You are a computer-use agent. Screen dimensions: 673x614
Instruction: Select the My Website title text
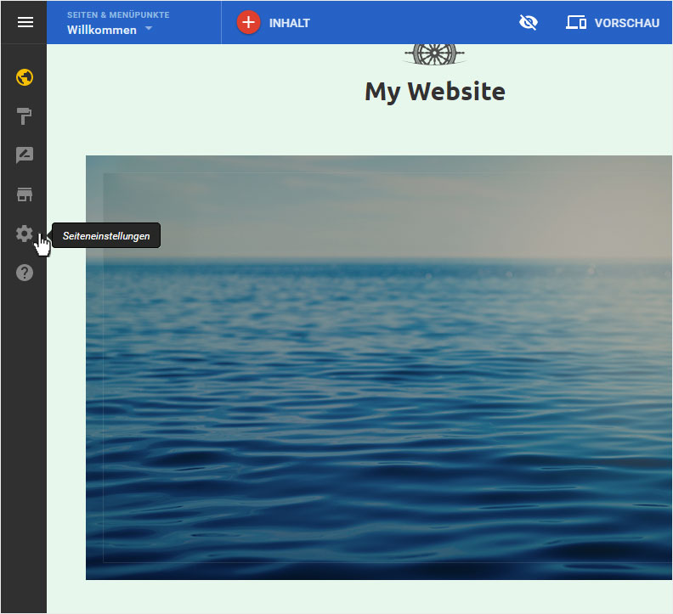point(435,92)
